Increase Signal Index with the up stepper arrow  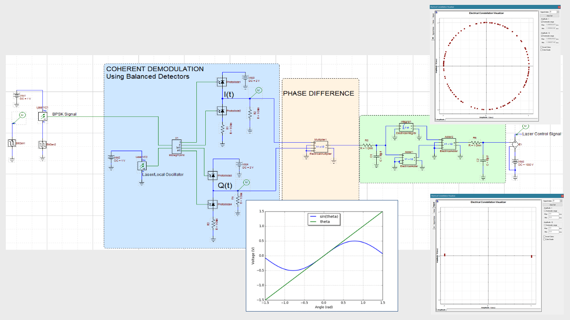coord(558,12)
